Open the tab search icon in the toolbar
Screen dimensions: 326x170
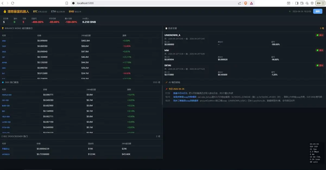click(x=289, y=3)
